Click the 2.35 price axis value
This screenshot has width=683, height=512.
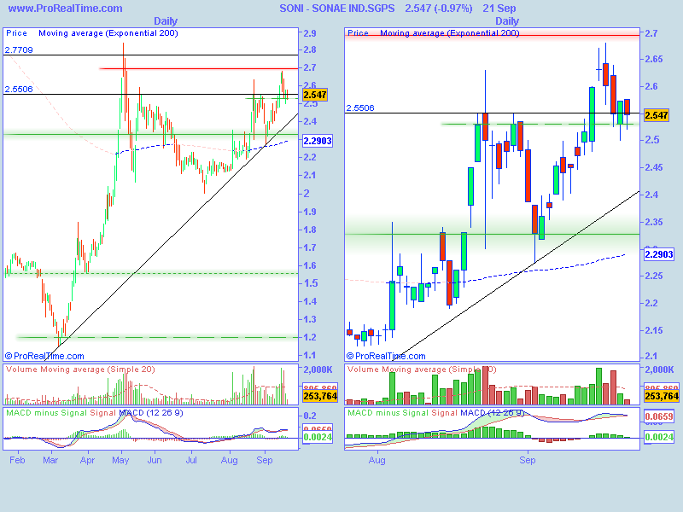point(654,222)
